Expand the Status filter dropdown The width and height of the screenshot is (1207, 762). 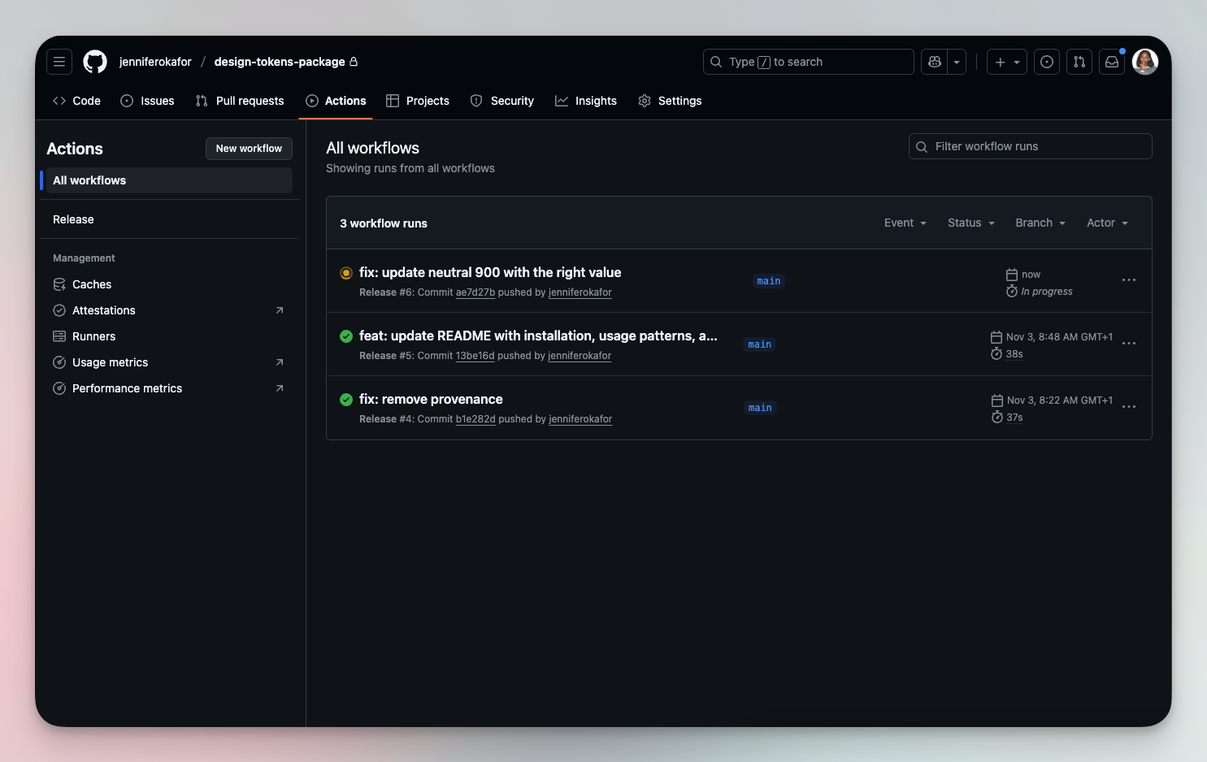click(971, 223)
